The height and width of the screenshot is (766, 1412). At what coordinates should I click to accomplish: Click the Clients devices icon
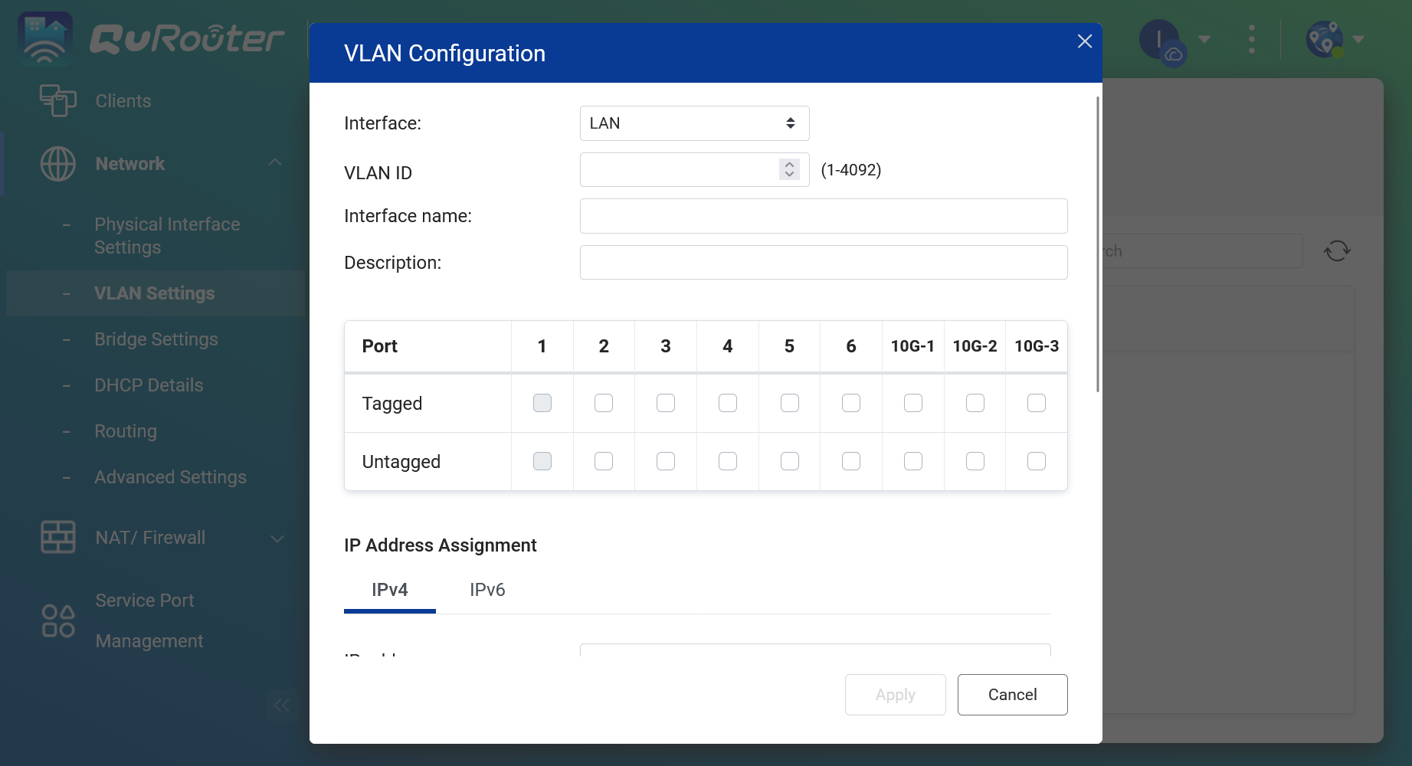[57, 100]
